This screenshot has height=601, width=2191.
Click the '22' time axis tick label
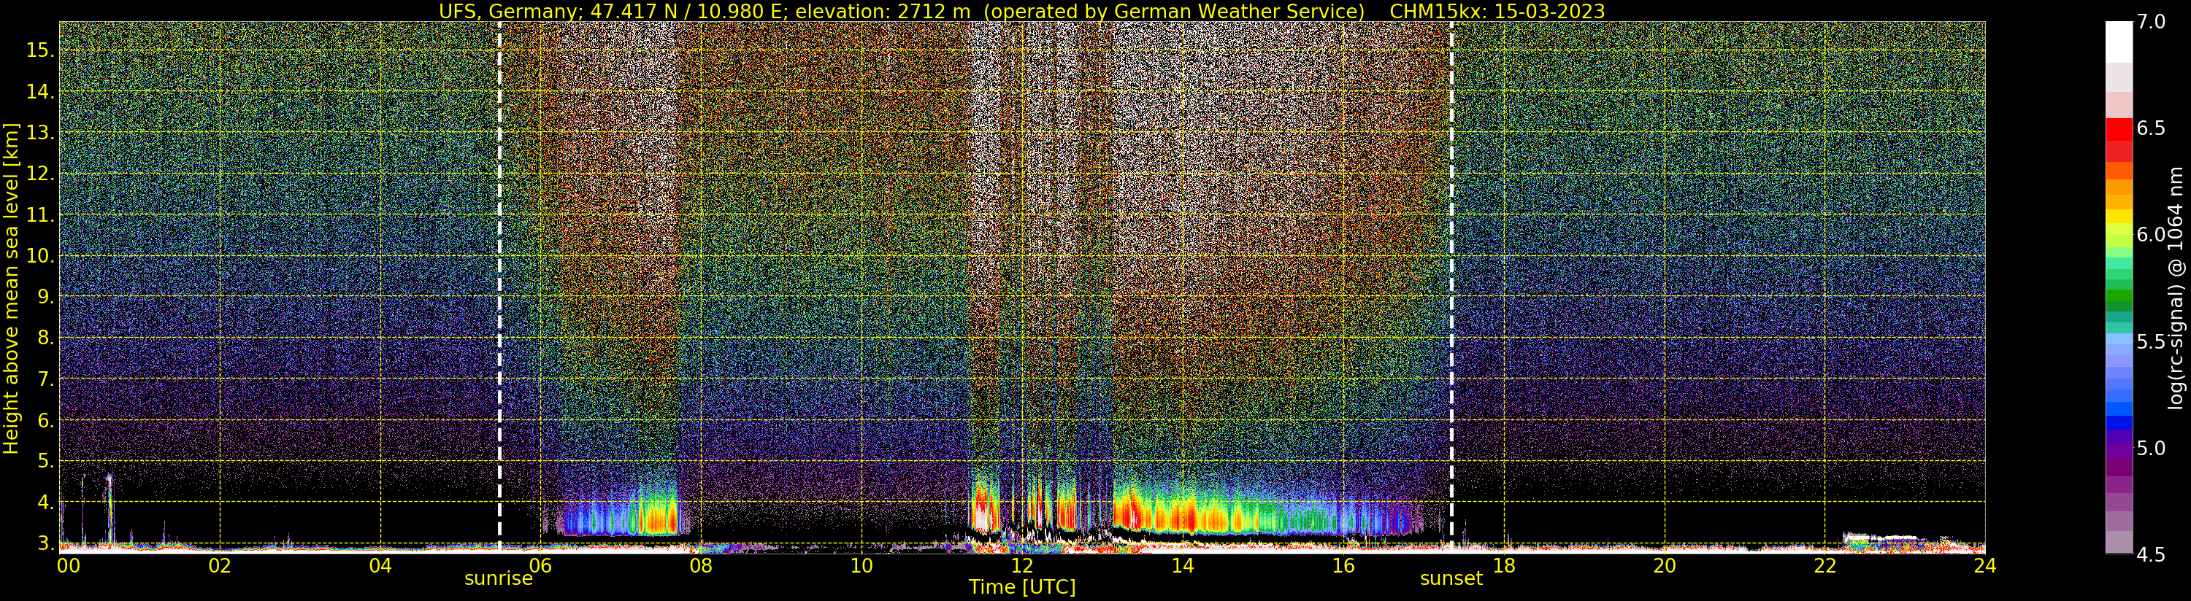[x=1824, y=565]
